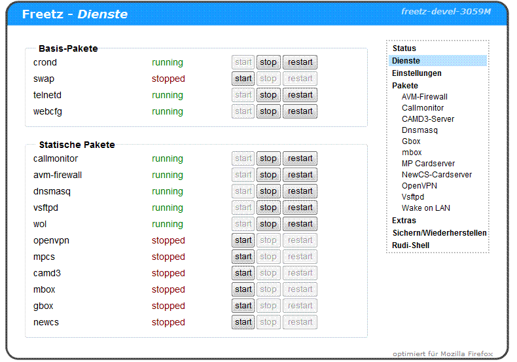
Task: Open the Pakete menu section
Action: pyautogui.click(x=404, y=86)
